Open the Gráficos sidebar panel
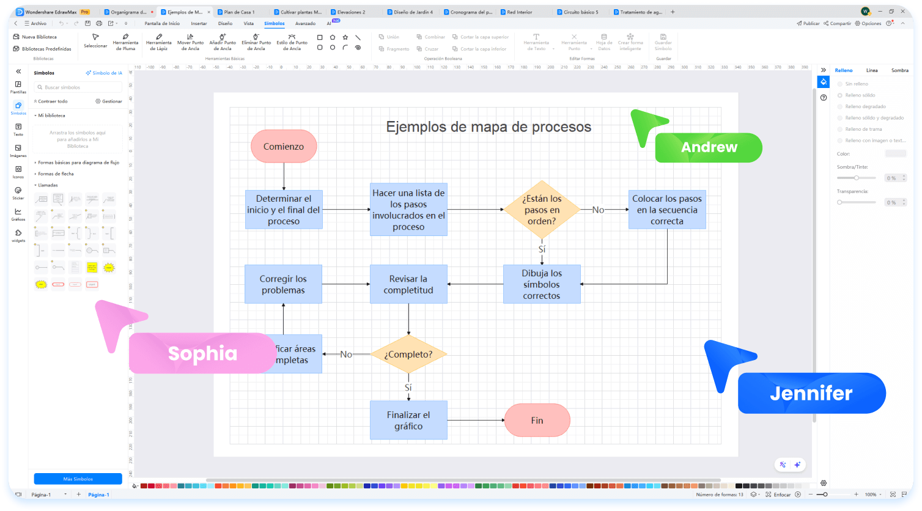Screen dimensions: 922x511 [x=18, y=215]
